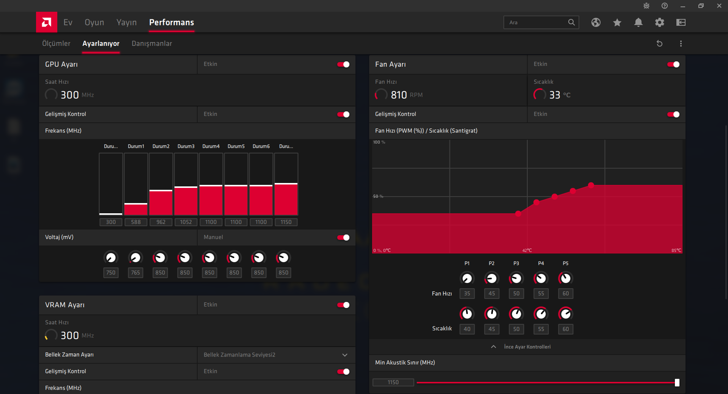The height and width of the screenshot is (394, 728).
Task: Open the Danışmanlar sub-tab
Action: tap(152, 44)
